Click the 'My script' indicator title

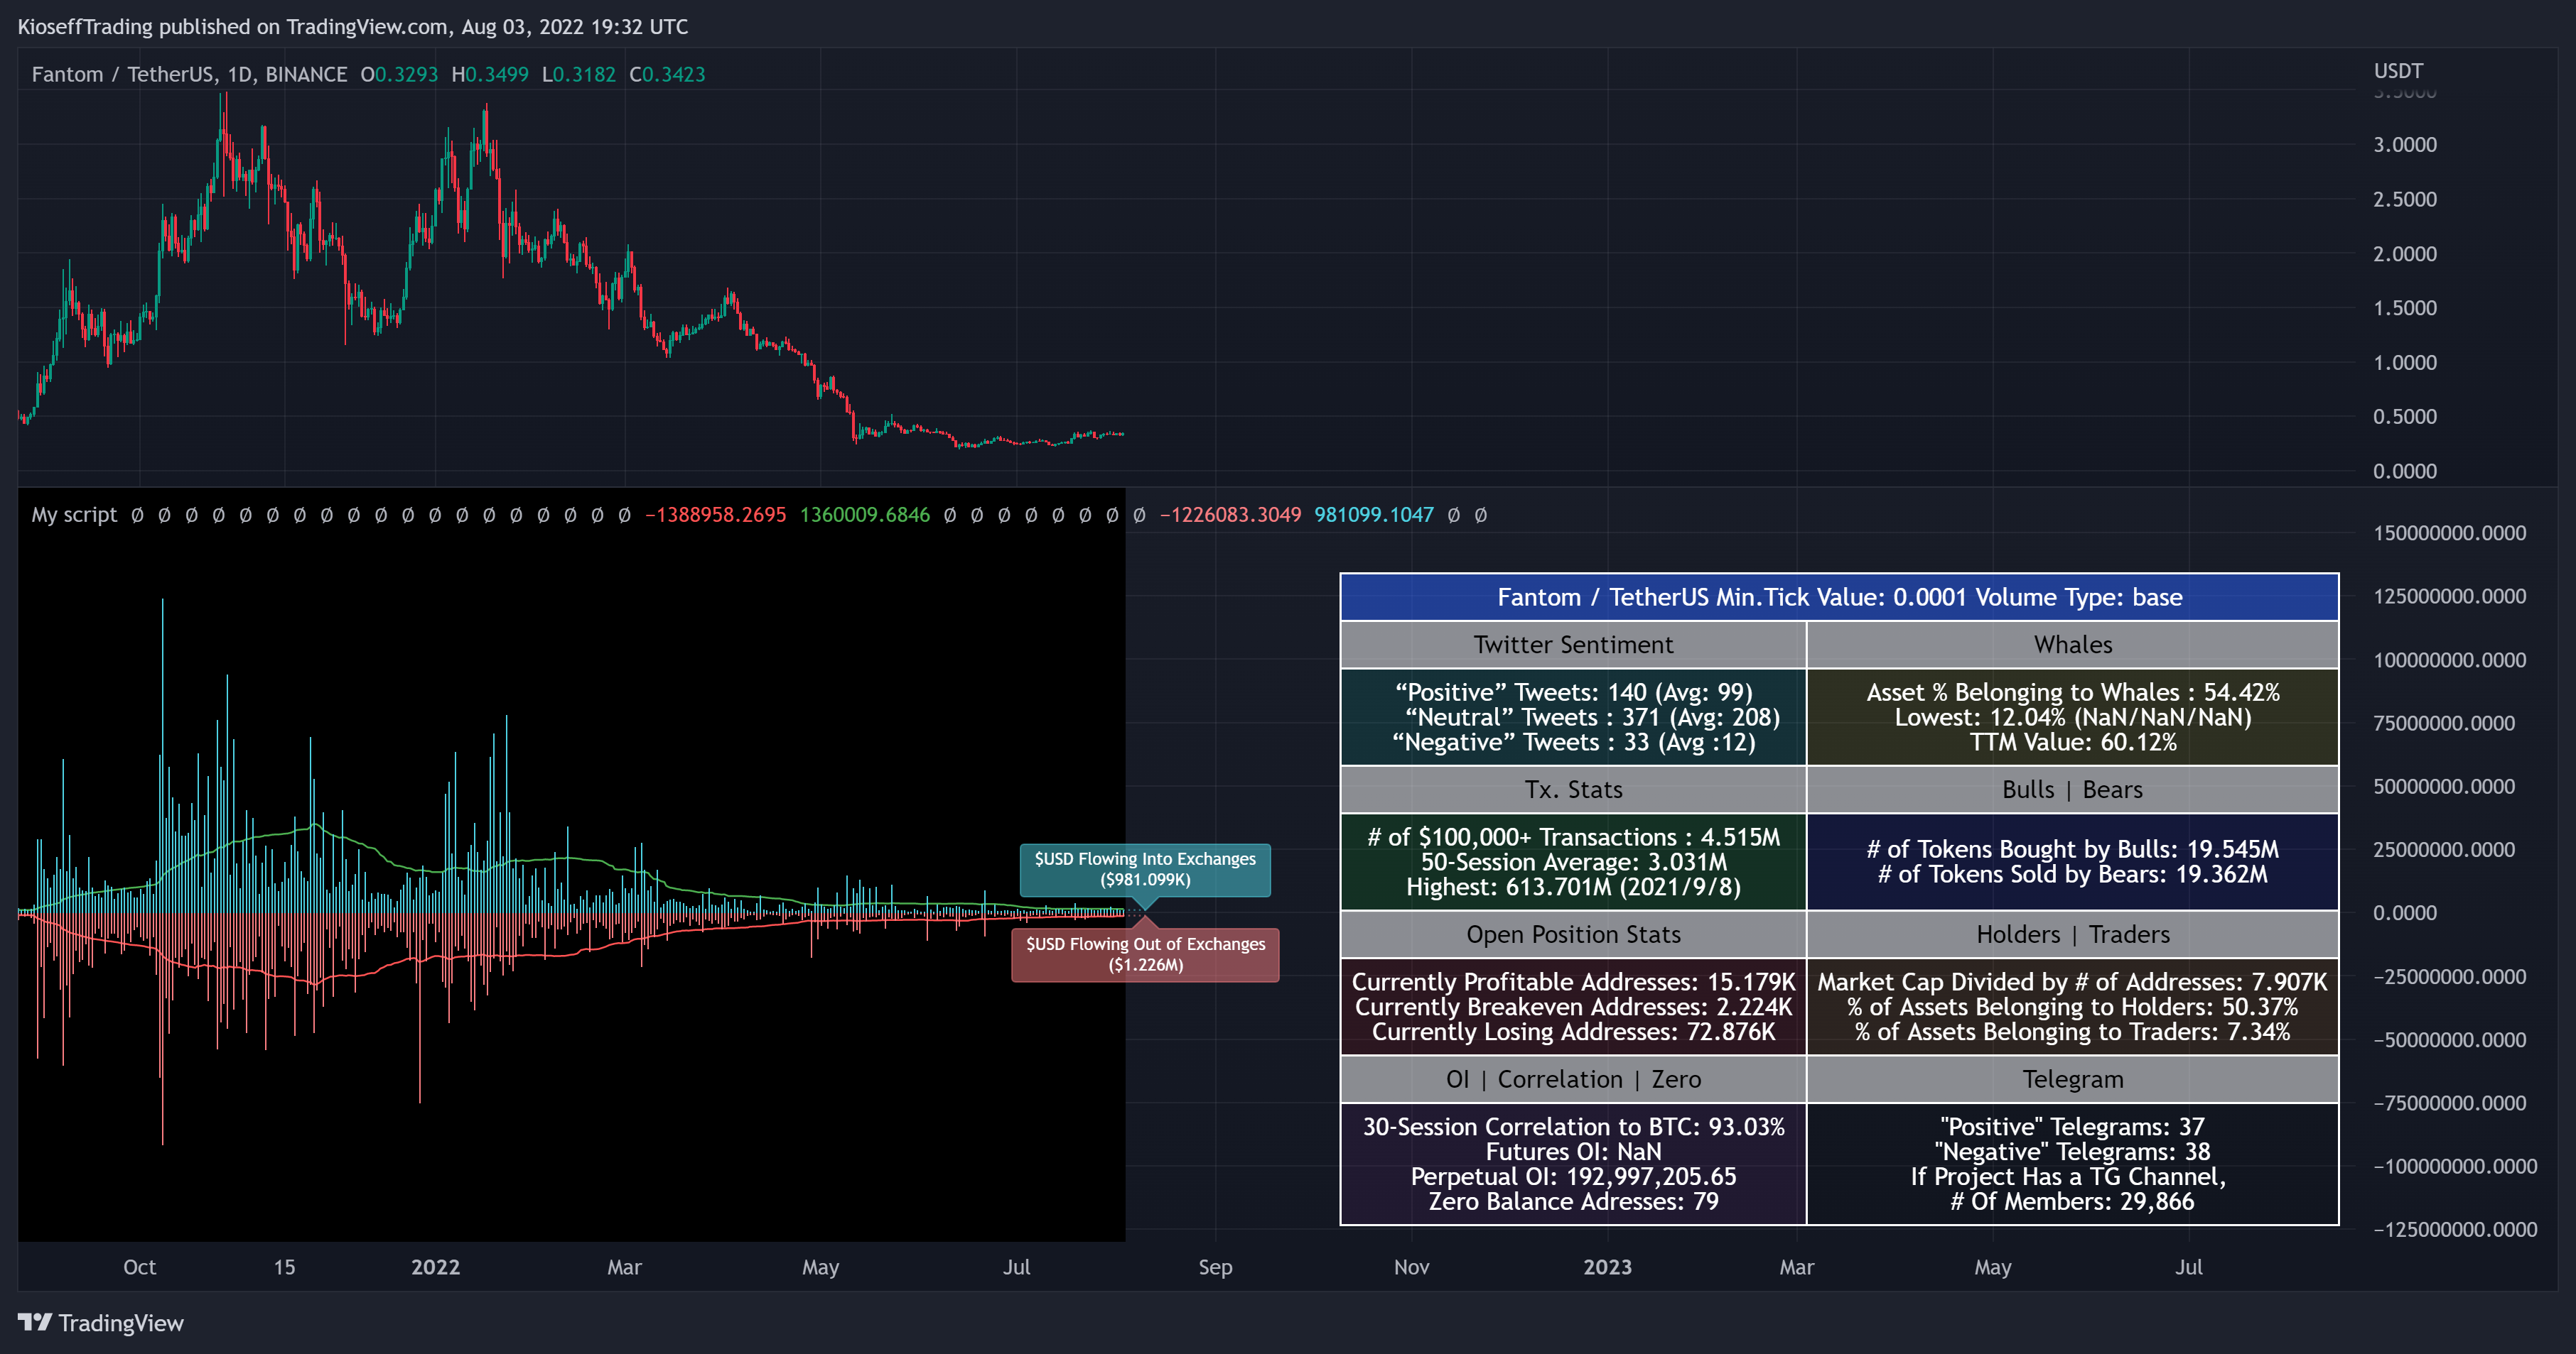(74, 515)
